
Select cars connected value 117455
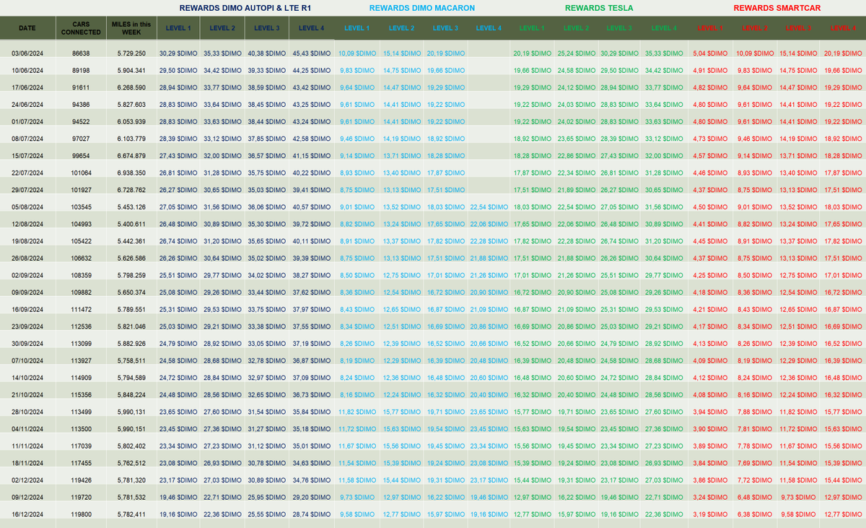tap(82, 463)
